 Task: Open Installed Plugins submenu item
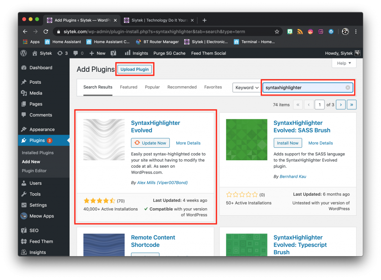coord(38,153)
